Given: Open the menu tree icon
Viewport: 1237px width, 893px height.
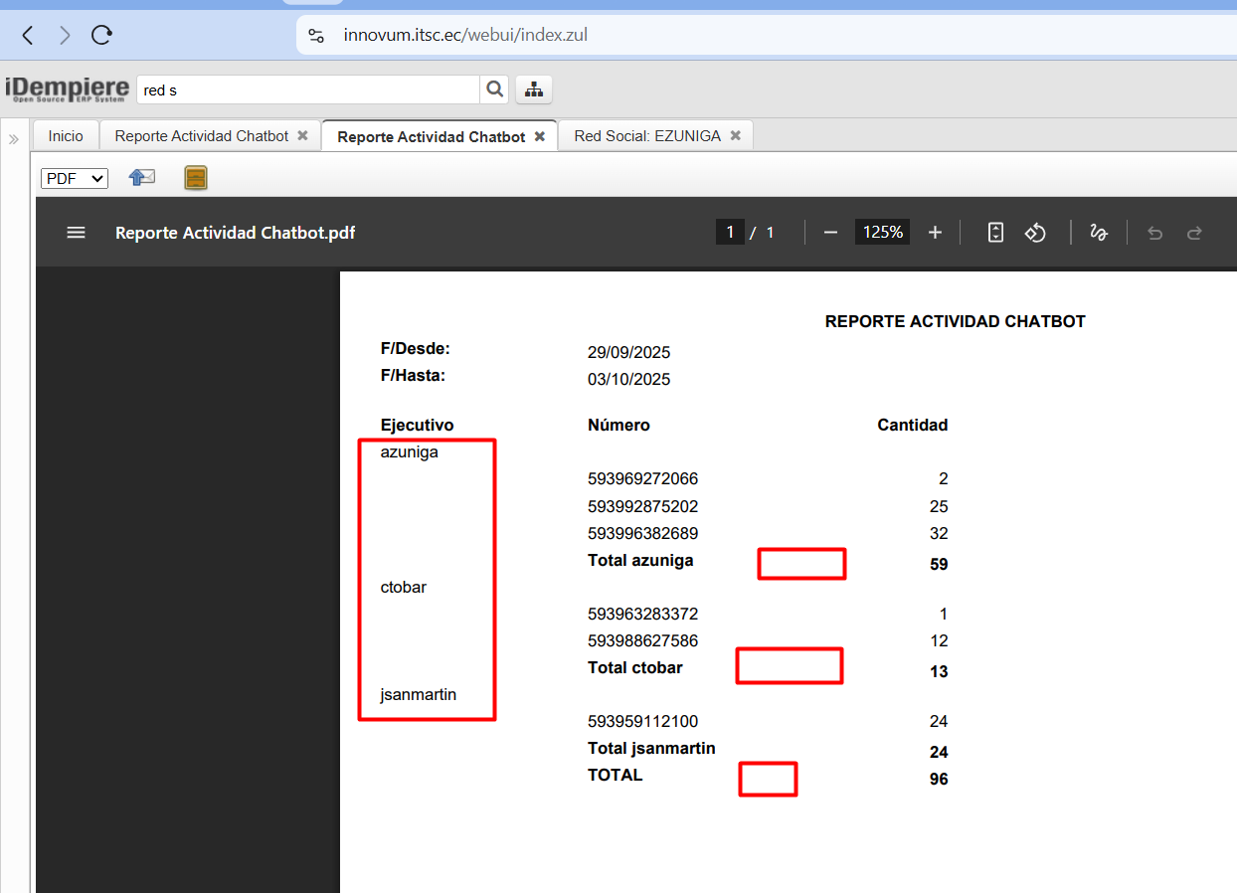Looking at the screenshot, I should (x=534, y=89).
